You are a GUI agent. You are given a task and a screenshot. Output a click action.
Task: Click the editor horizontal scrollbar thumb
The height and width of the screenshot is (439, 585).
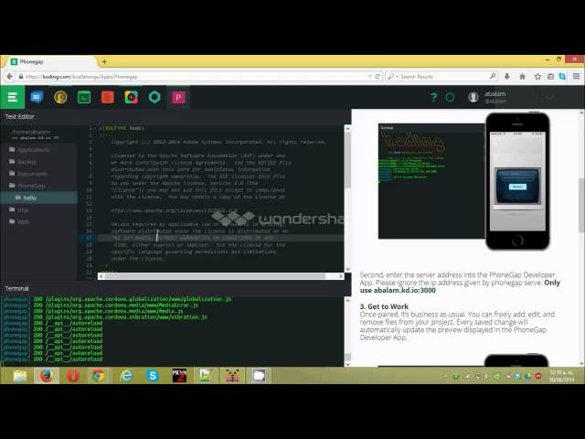pyautogui.click(x=215, y=276)
